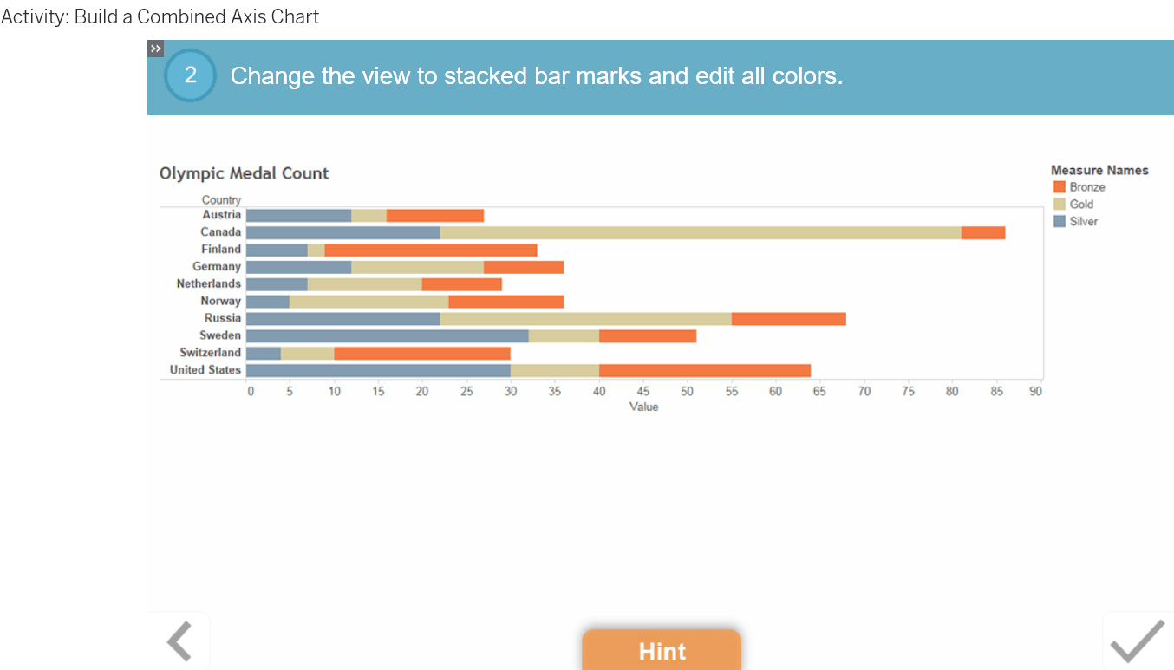Image resolution: width=1174 pixels, height=670 pixels.
Task: Select the Bronze color swatch in the legend
Action: click(1058, 186)
